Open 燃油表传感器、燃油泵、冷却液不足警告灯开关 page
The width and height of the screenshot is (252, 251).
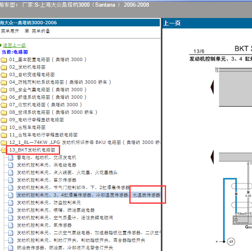tap(65, 248)
